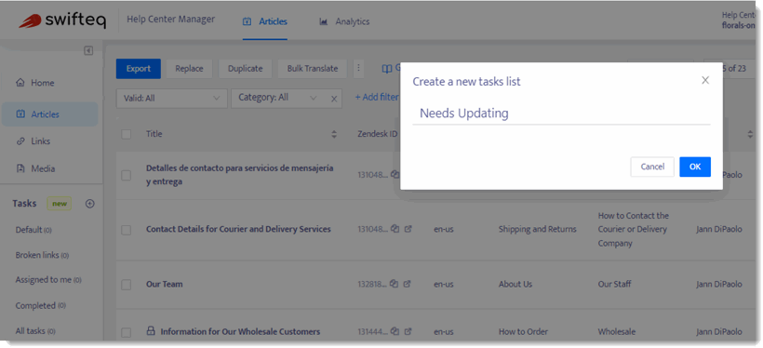Screen dimensions: 763x348
Task: Open Our Team article externally
Action: coord(408,284)
